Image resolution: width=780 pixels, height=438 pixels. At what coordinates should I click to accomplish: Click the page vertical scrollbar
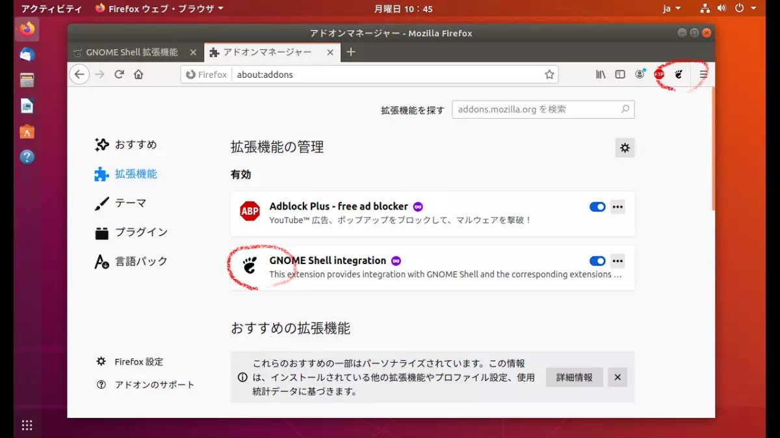(x=713, y=148)
